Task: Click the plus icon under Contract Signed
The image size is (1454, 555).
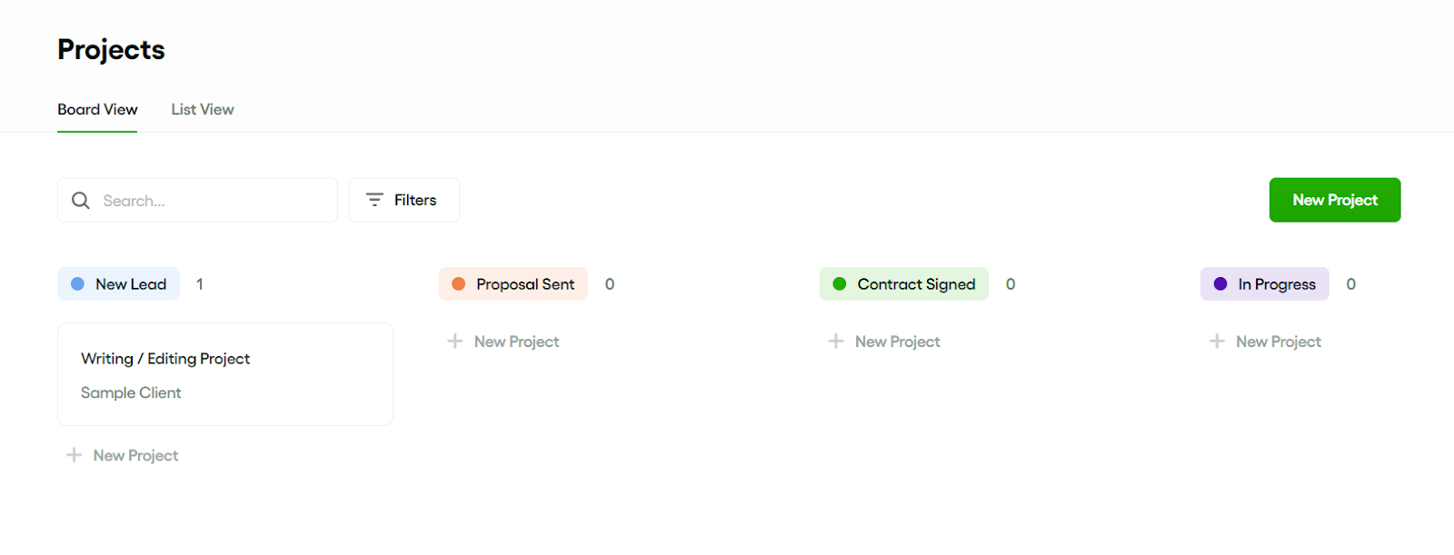Action: pyautogui.click(x=834, y=341)
